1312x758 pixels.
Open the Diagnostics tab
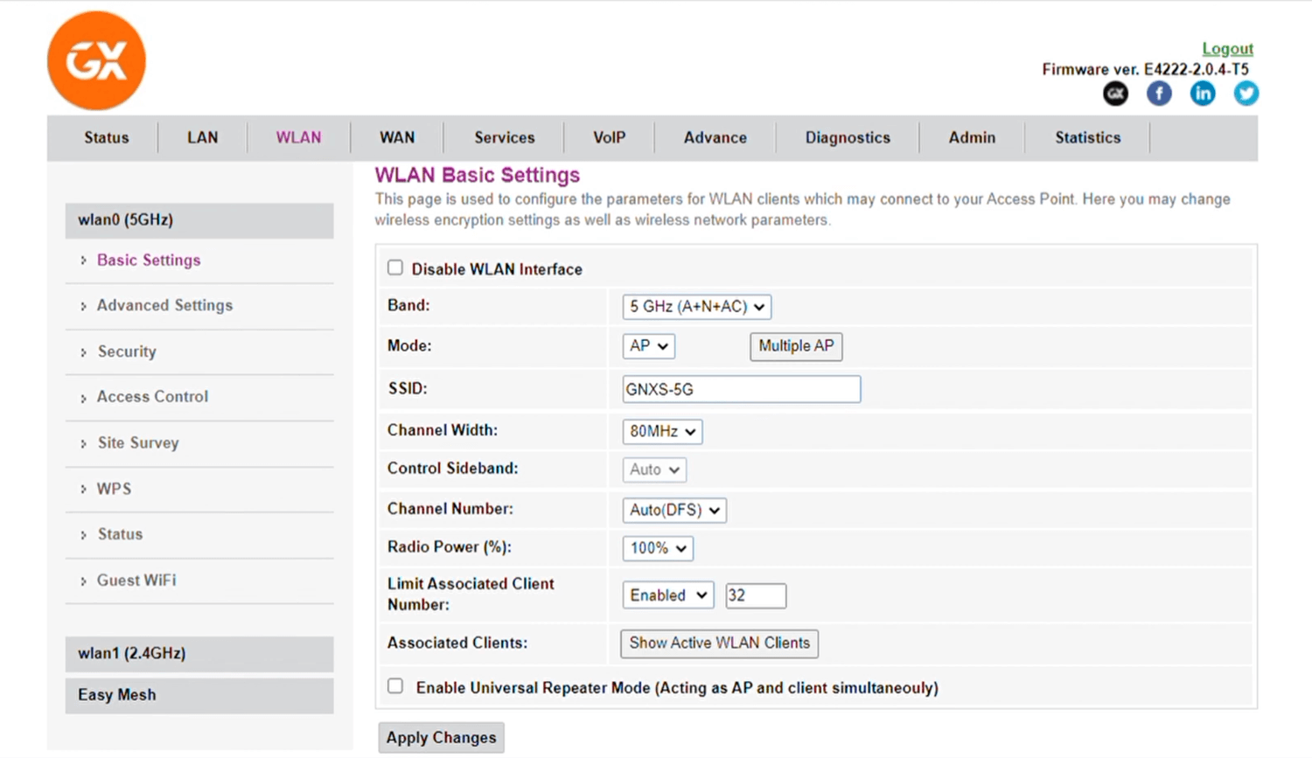coord(847,138)
